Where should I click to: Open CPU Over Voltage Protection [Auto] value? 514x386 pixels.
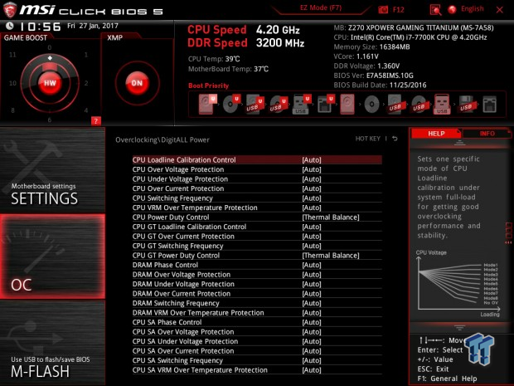click(312, 169)
